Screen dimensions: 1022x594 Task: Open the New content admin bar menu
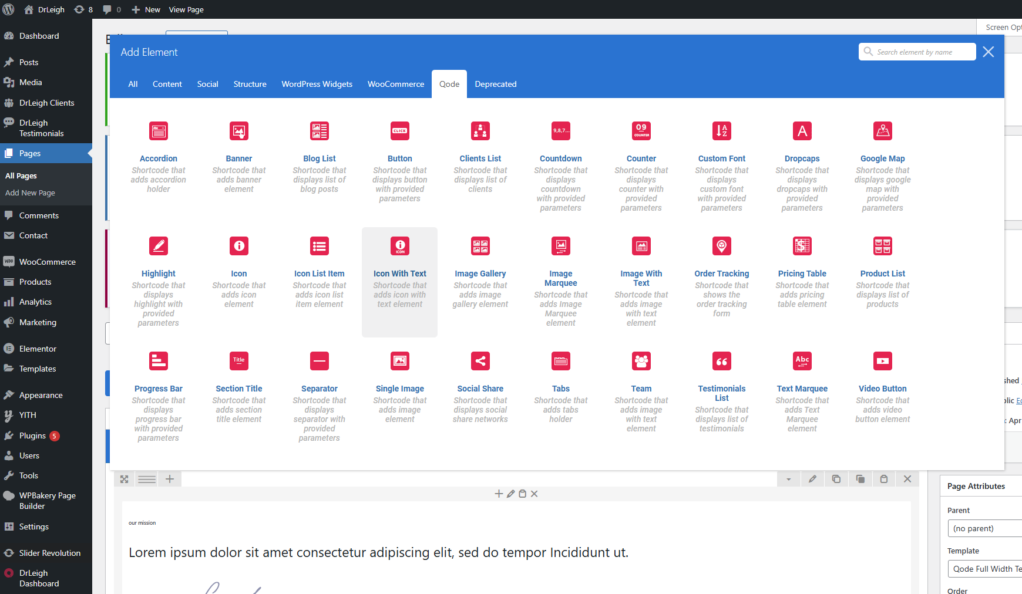click(x=146, y=9)
